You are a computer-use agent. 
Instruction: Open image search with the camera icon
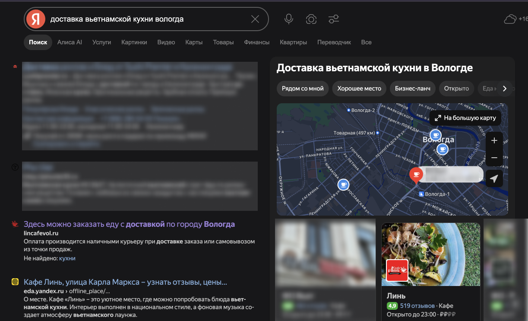coord(311,19)
